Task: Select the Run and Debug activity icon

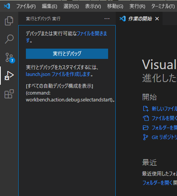Action: (9, 76)
